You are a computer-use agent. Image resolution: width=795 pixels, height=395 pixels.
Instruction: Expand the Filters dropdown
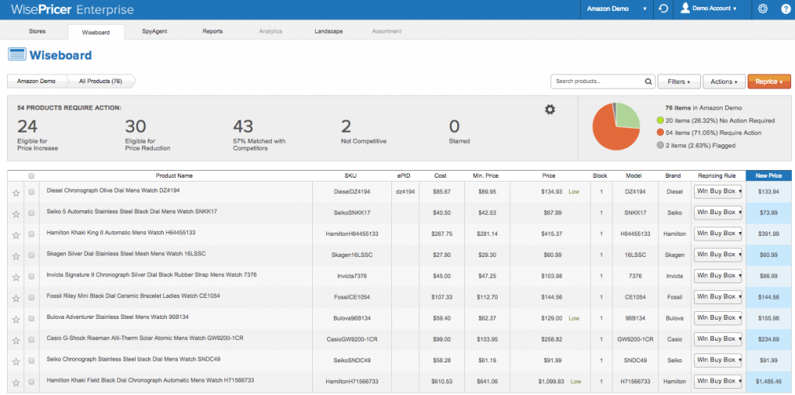pyautogui.click(x=679, y=81)
